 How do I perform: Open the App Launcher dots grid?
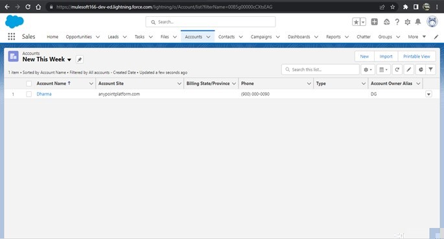click(x=11, y=36)
